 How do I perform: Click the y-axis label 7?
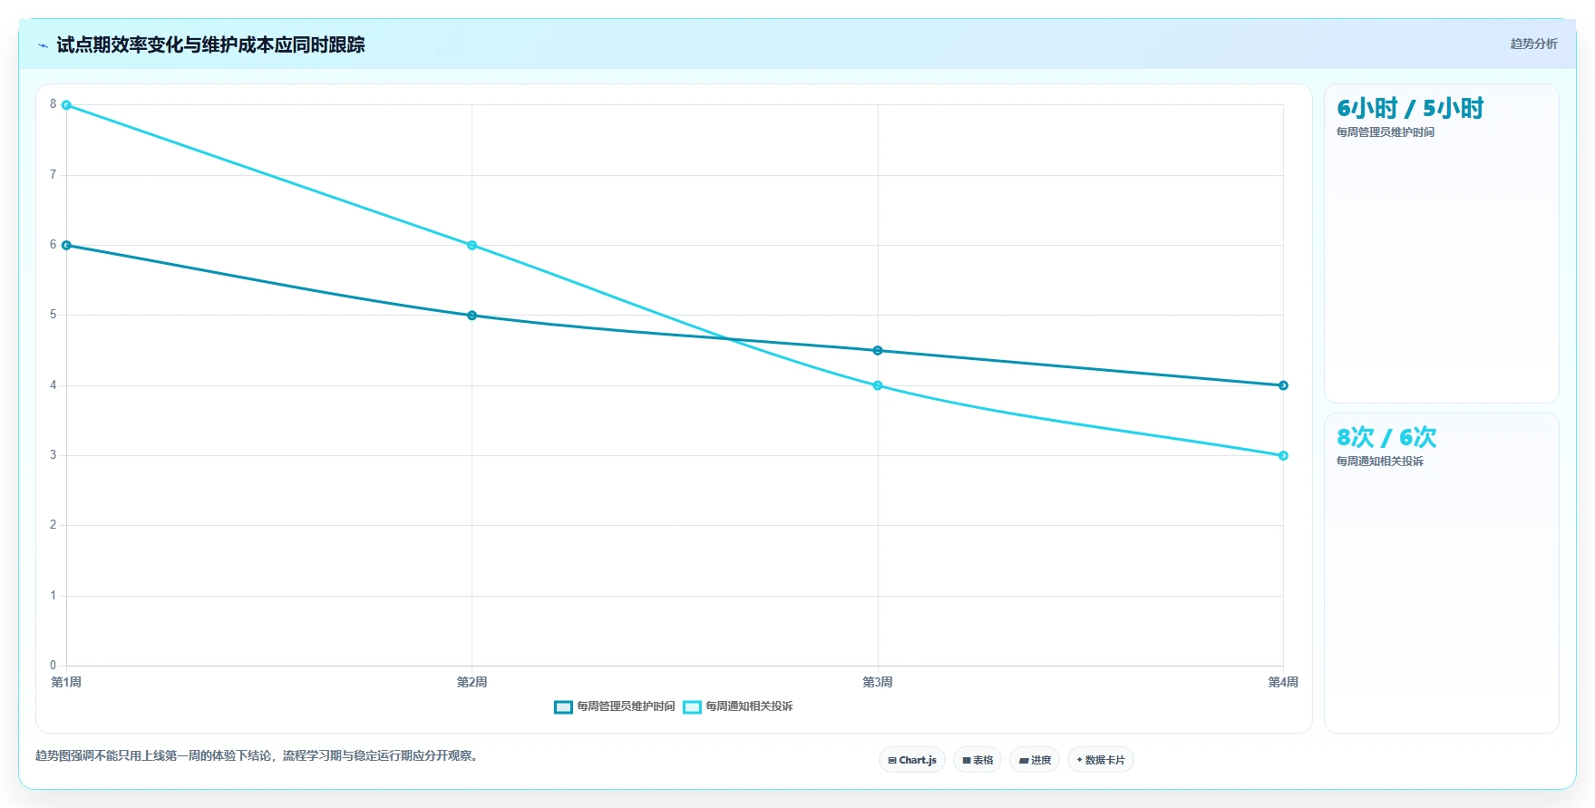[53, 175]
